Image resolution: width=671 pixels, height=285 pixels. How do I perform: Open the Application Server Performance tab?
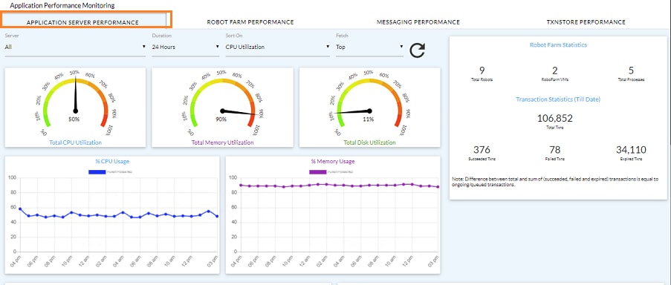click(82, 22)
